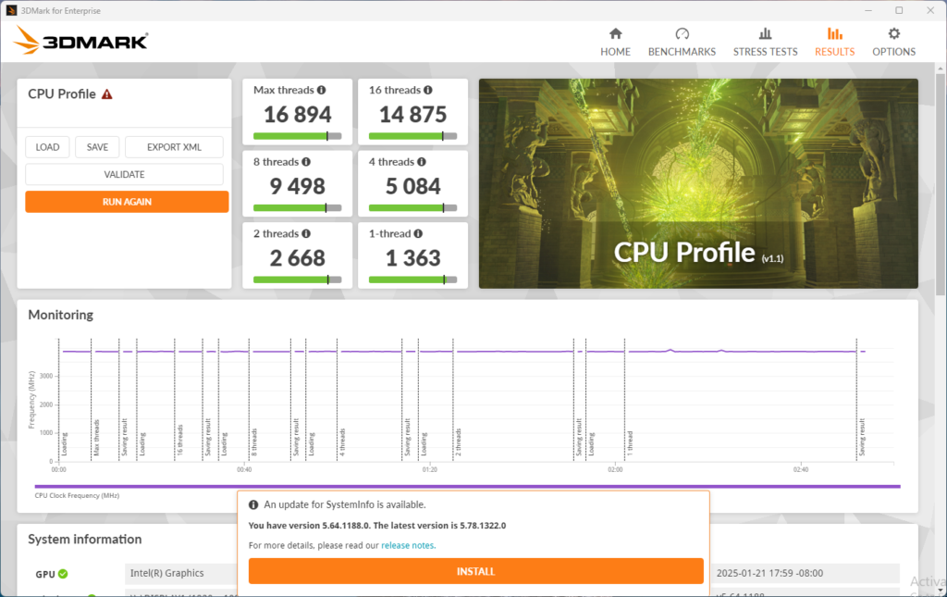Screen dimensions: 947x597
Task: Click the 3DMark logo
Action: click(x=81, y=41)
